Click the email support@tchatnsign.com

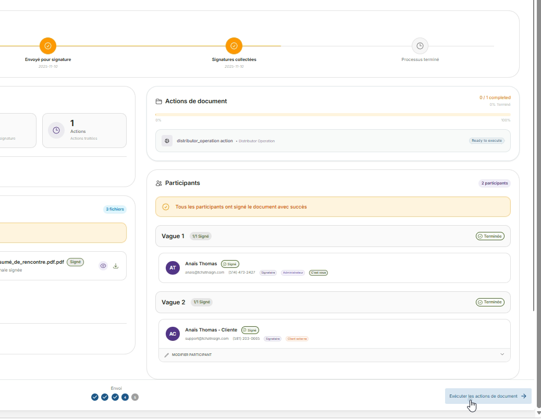[x=207, y=339]
